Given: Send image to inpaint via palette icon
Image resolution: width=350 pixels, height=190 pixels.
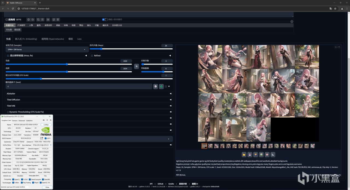Looking at the screenshot, I should [267, 155].
